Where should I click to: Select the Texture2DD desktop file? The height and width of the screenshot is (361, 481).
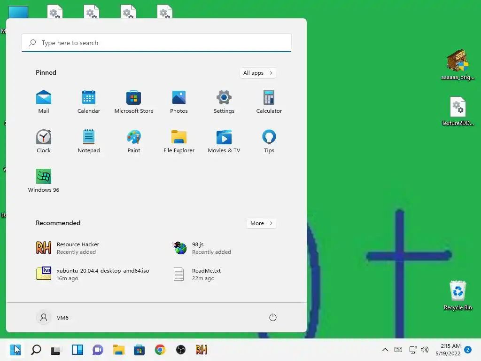click(x=458, y=111)
